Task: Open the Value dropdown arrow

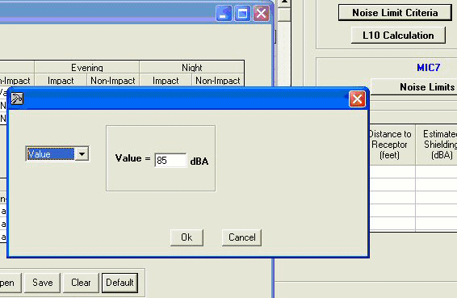Action: click(82, 153)
